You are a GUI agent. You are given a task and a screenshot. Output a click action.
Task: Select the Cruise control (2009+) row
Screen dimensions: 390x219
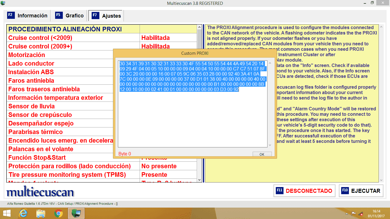tap(102, 46)
